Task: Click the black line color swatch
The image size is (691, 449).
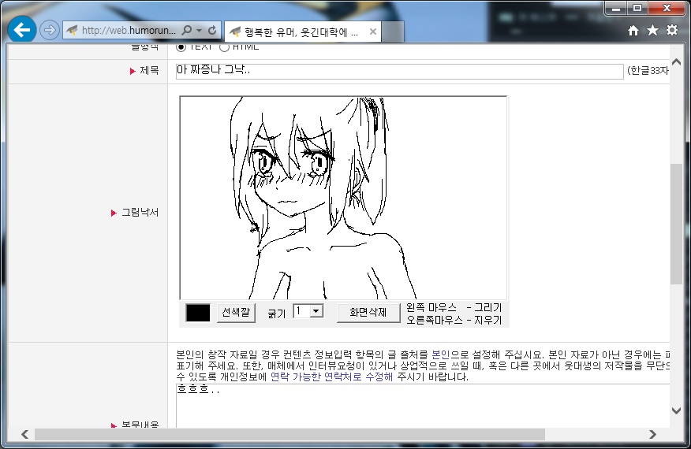Action: (x=198, y=312)
